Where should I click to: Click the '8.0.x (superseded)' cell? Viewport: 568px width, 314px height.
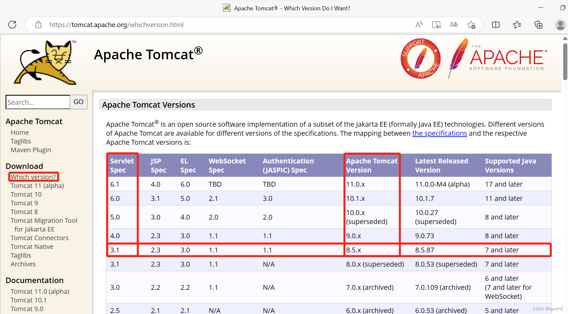(x=375, y=264)
